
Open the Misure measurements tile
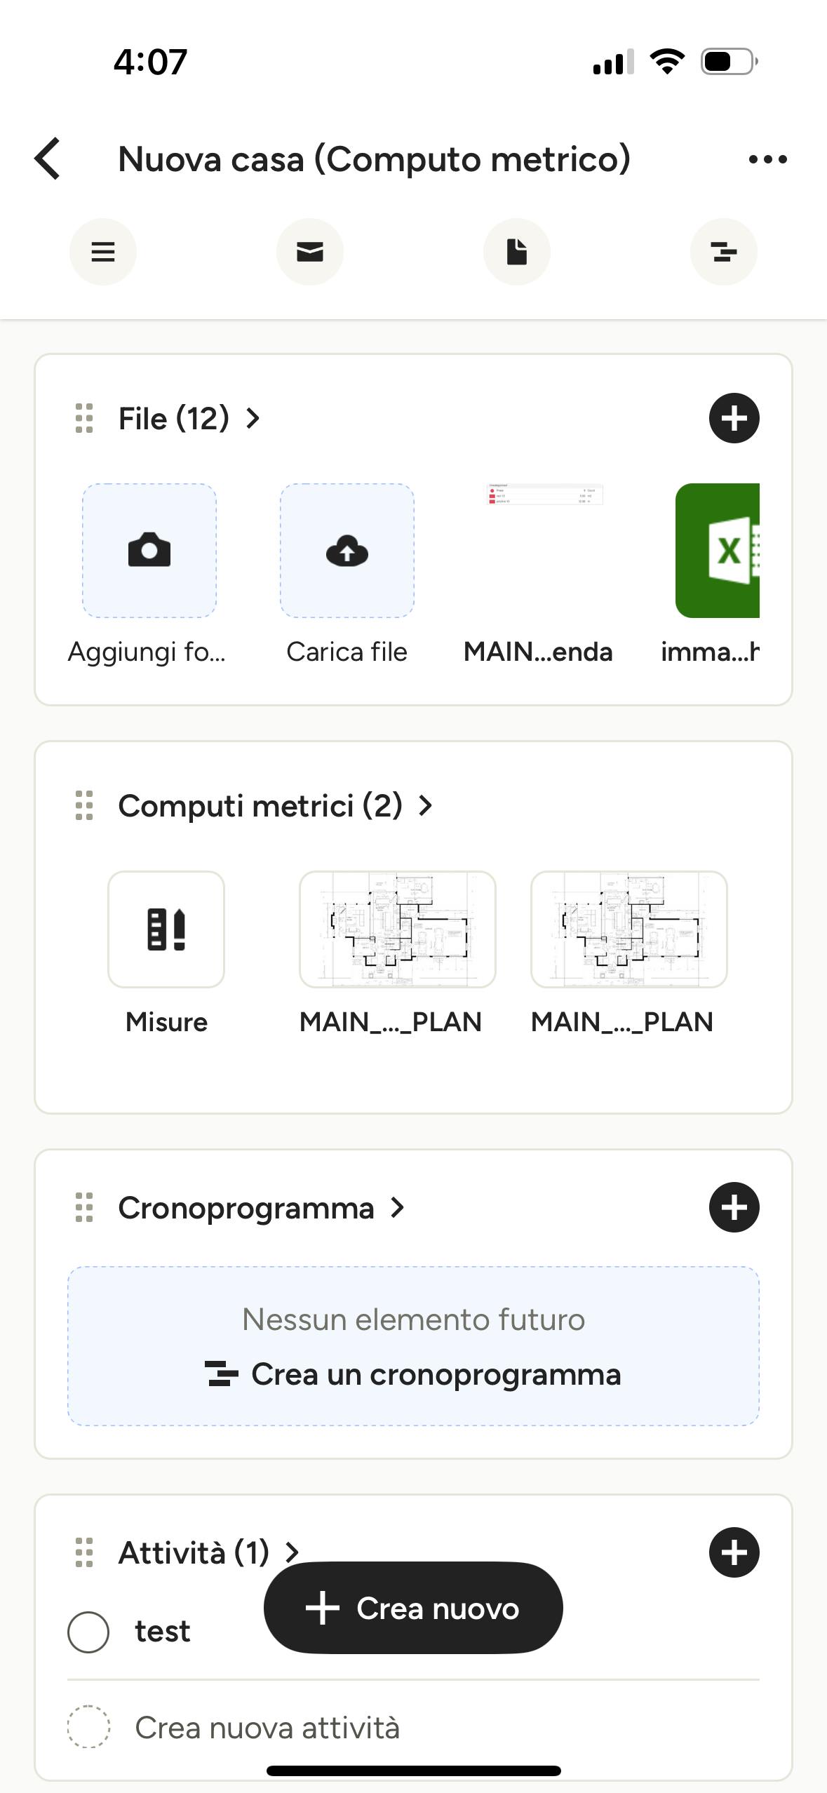pyautogui.click(x=166, y=929)
